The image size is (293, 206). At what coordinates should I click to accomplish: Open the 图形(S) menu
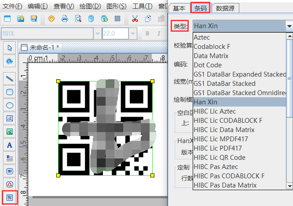(x=117, y=6)
